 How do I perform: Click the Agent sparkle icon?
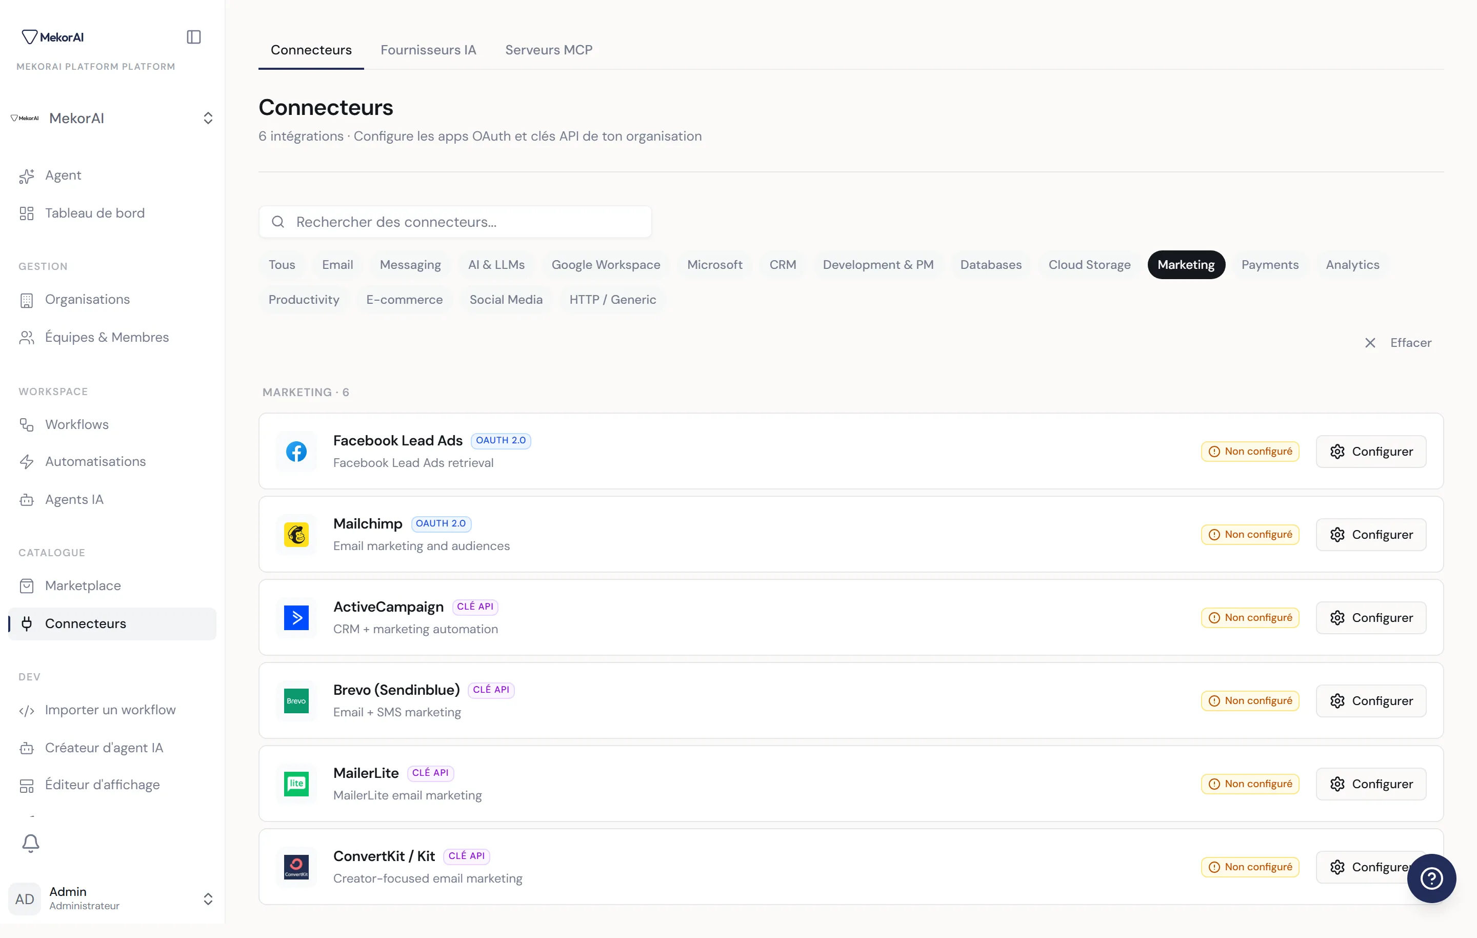(x=26, y=175)
